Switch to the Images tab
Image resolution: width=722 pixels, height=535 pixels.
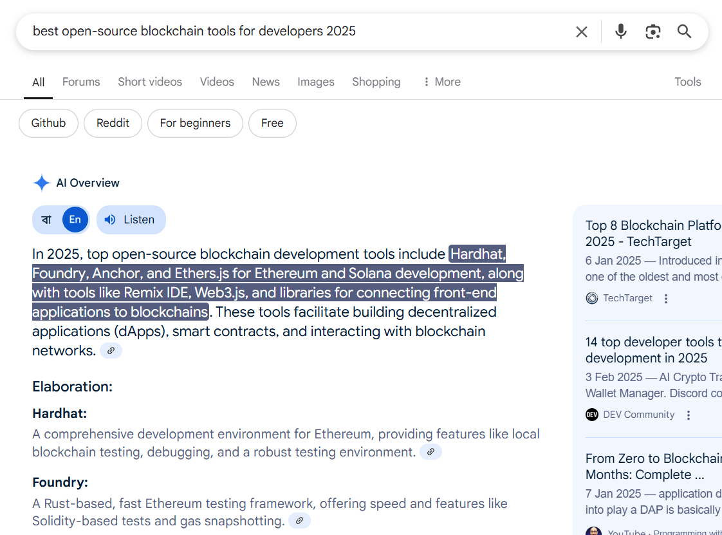316,82
